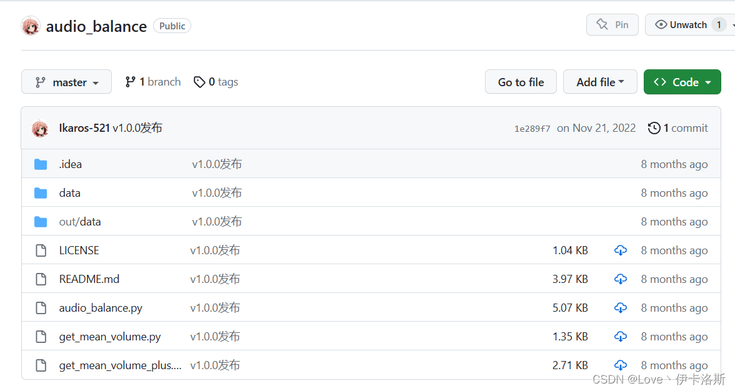Open the .idea folder name

pos(70,164)
